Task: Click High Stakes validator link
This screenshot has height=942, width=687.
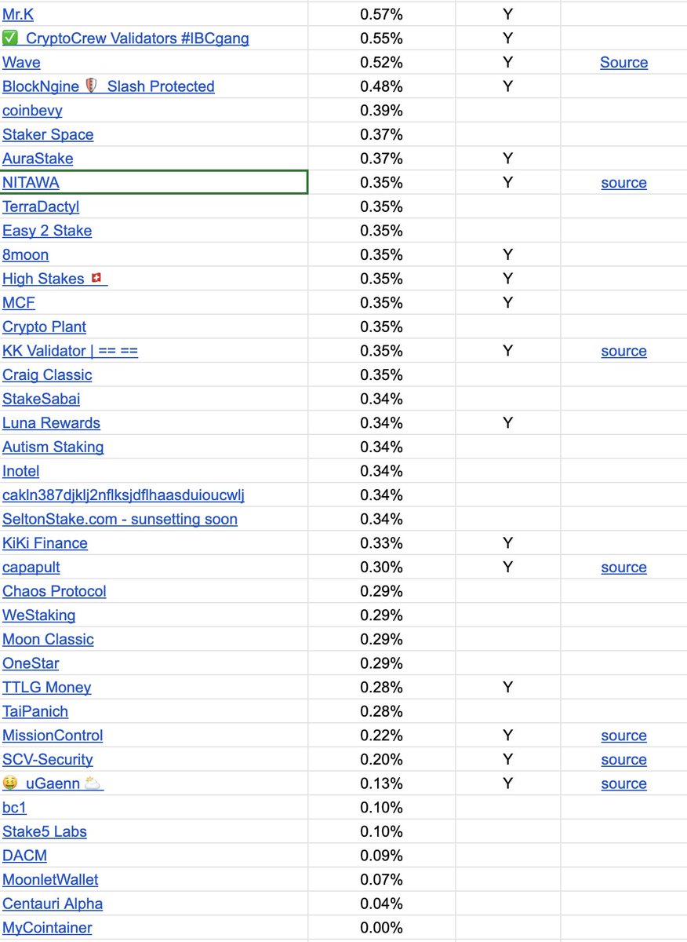Action: tap(55, 279)
